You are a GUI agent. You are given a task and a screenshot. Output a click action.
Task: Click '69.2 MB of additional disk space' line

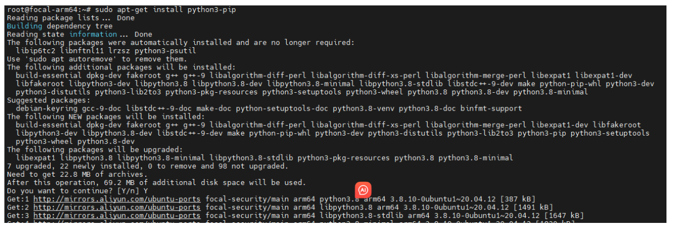tap(156, 183)
